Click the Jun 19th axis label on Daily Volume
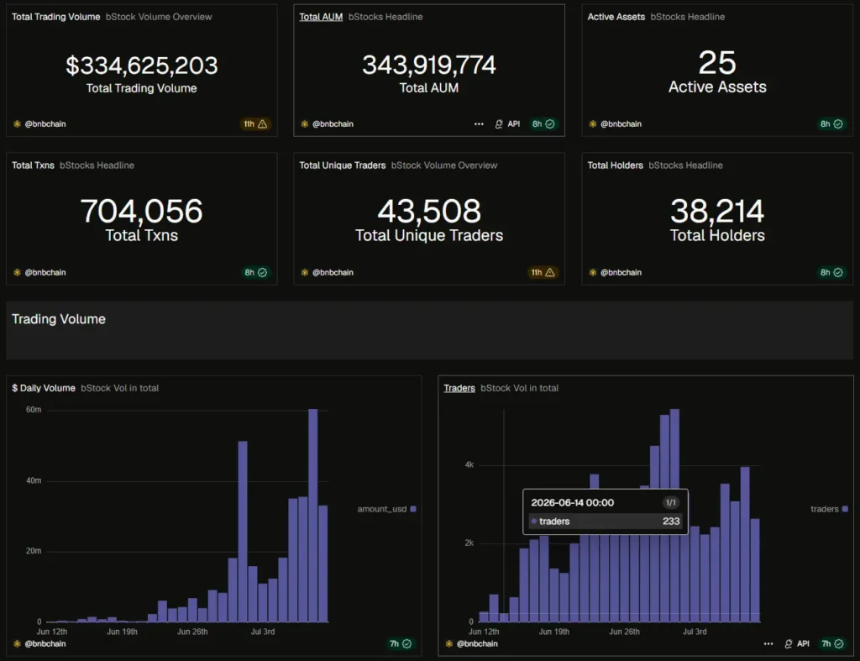This screenshot has width=860, height=661. click(x=123, y=632)
